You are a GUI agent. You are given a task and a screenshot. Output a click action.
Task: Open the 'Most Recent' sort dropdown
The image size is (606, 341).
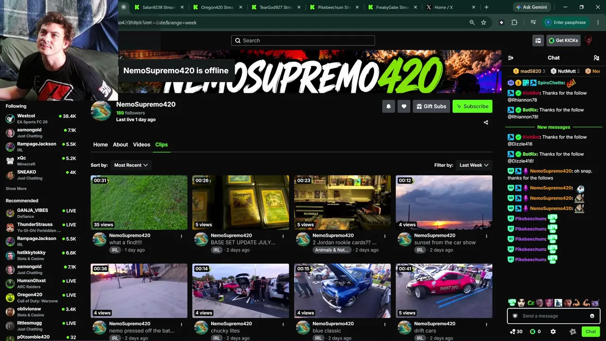coord(131,165)
